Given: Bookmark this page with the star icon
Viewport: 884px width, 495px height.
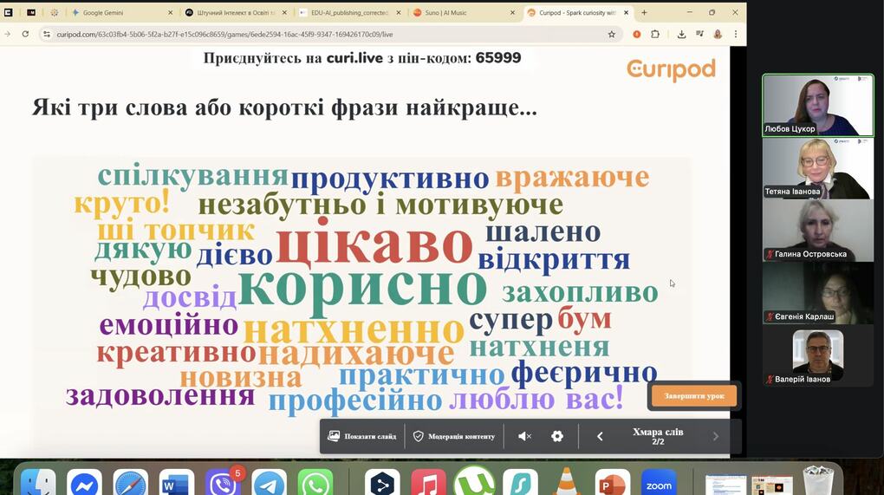Looking at the screenshot, I should tap(611, 34).
